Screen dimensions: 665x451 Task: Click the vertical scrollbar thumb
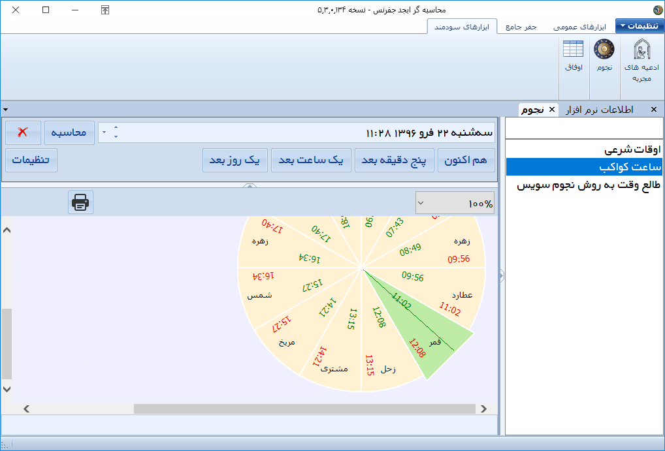tap(7, 344)
